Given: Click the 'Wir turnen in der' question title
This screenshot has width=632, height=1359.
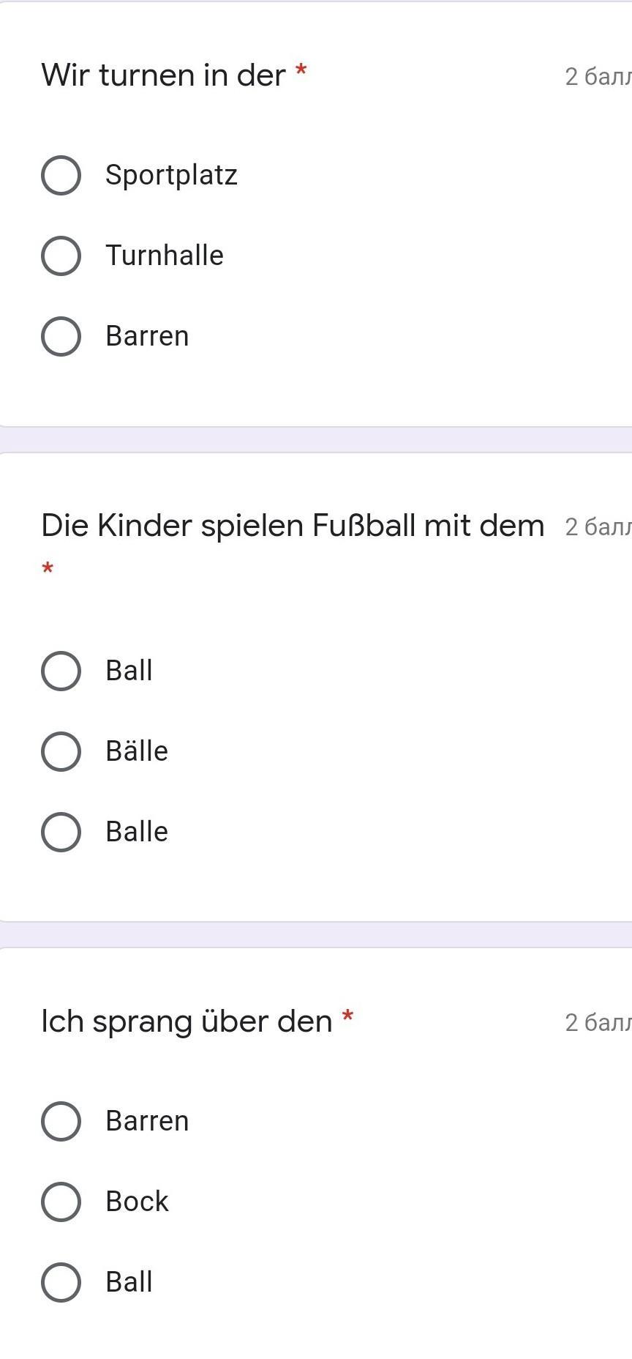Looking at the screenshot, I should 163,75.
